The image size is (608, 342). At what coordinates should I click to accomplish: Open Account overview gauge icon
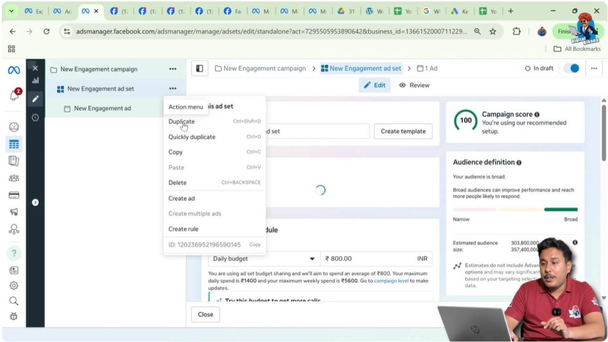[14, 127]
